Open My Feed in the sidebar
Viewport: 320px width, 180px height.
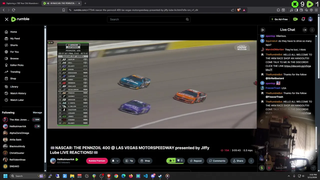[x=15, y=38]
